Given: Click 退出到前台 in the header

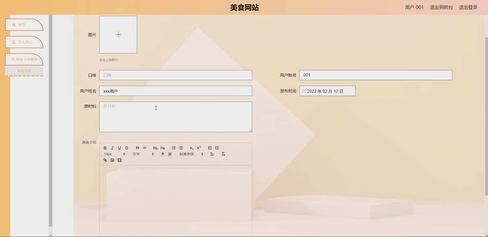Looking at the screenshot, I should tap(441, 7).
